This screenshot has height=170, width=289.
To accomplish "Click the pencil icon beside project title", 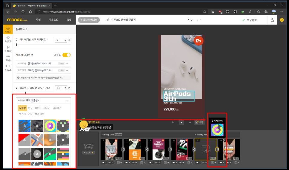I will (x=108, y=20).
